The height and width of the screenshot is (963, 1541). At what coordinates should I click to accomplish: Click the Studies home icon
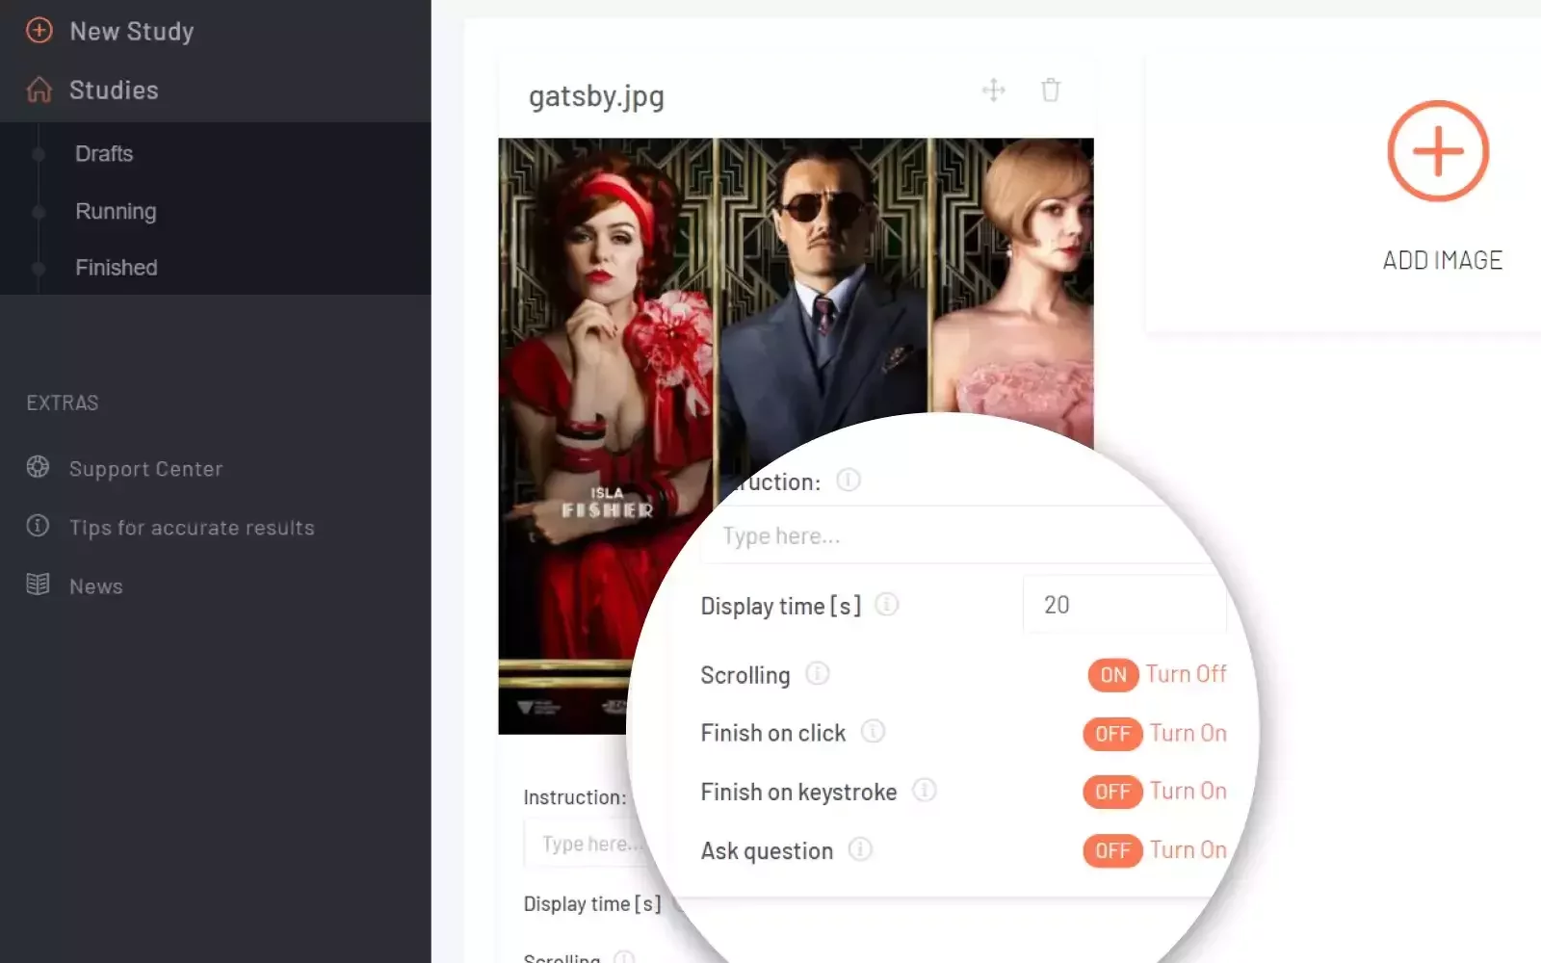pos(39,90)
